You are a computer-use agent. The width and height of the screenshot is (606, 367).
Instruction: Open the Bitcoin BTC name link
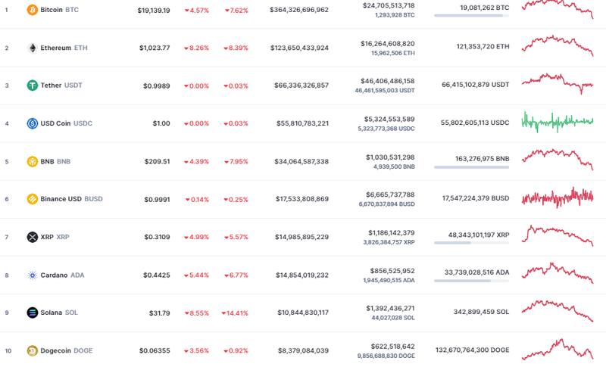pyautogui.click(x=59, y=10)
